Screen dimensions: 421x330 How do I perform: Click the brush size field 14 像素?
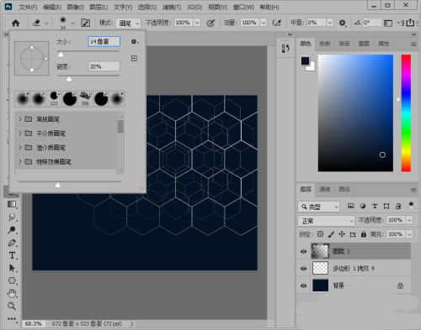pos(104,42)
